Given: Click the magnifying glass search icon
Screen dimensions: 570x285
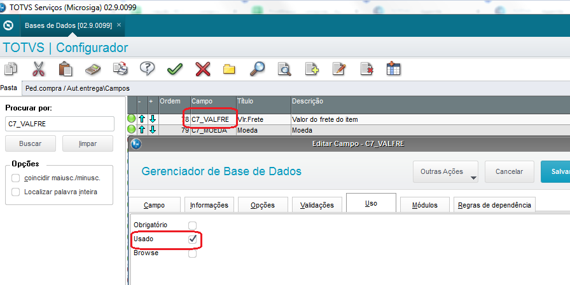Looking at the screenshot, I should tap(258, 69).
